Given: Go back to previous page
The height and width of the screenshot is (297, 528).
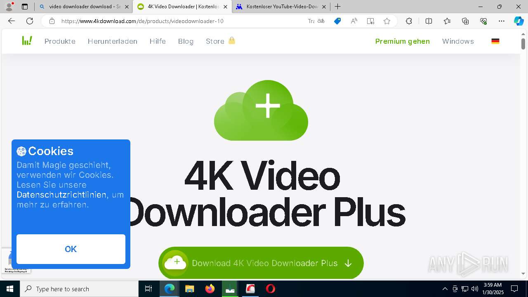Looking at the screenshot, I should (12, 21).
